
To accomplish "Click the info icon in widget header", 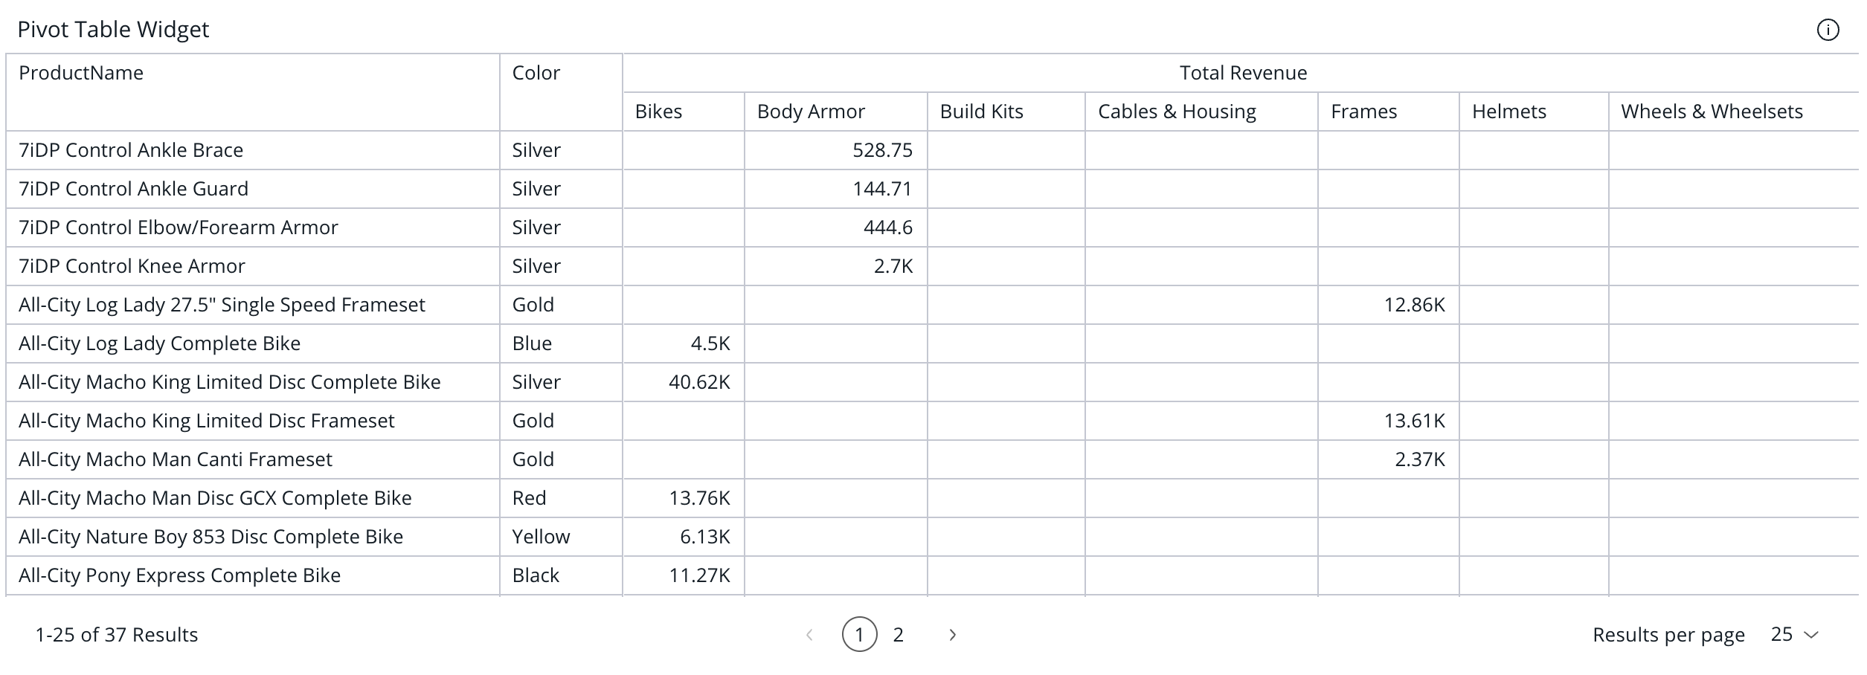I will 1828,30.
